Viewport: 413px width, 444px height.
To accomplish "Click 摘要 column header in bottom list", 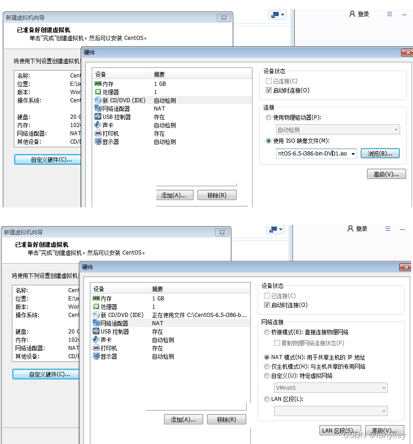I will point(199,289).
